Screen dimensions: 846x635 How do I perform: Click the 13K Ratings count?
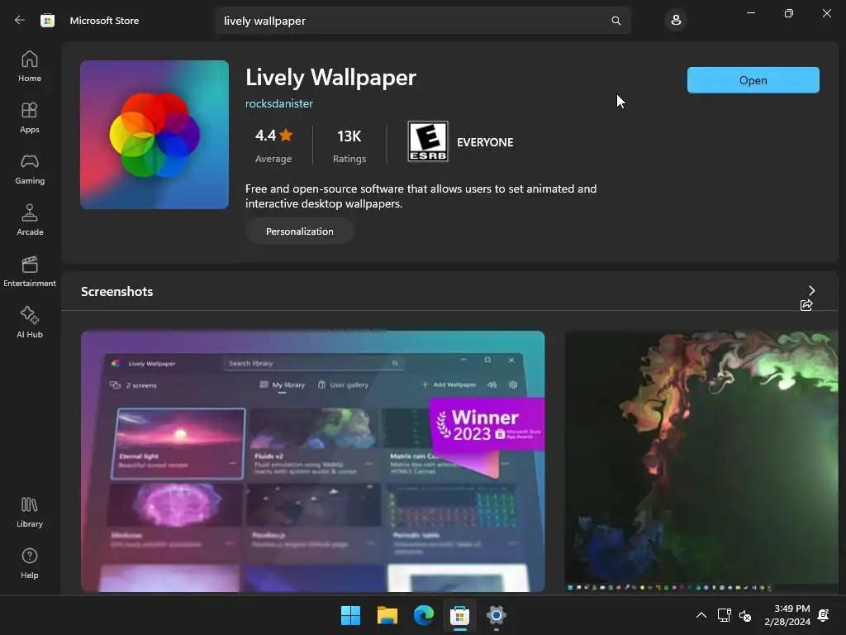coord(349,145)
